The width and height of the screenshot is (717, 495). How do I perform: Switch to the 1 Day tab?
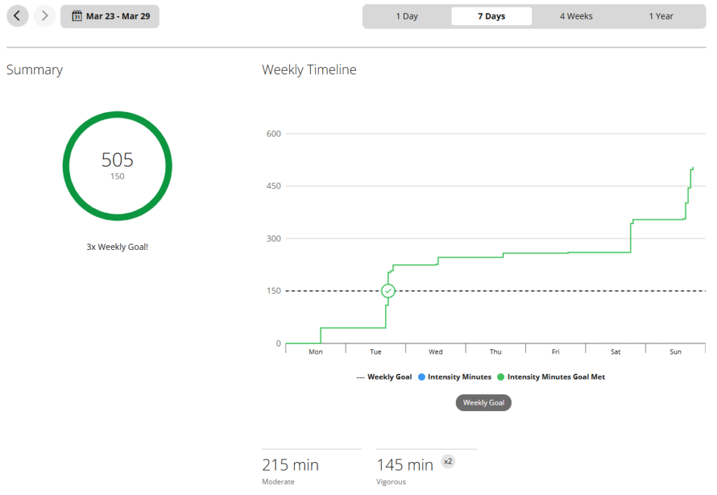pyautogui.click(x=408, y=15)
